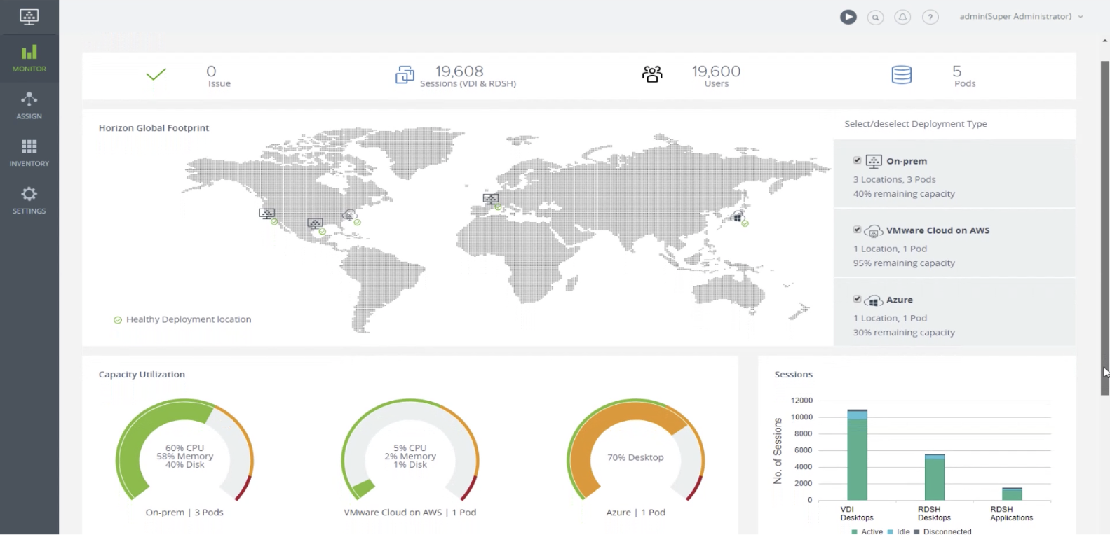Click the VMware Cloud on AWS cloud icon
The image size is (1110, 535).
(874, 231)
